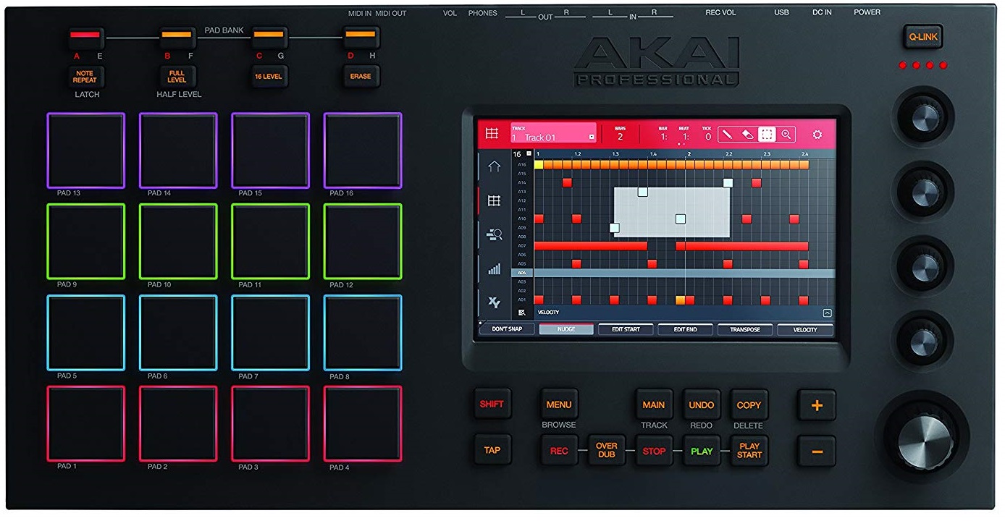Select the Velocity tab at screen bottom
Screen dimensions: 1005x521
point(804,329)
